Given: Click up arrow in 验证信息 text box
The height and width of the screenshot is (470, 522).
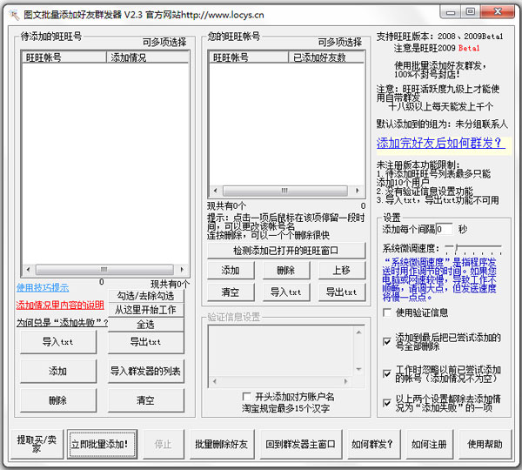Looking at the screenshot, I should click(x=358, y=332).
